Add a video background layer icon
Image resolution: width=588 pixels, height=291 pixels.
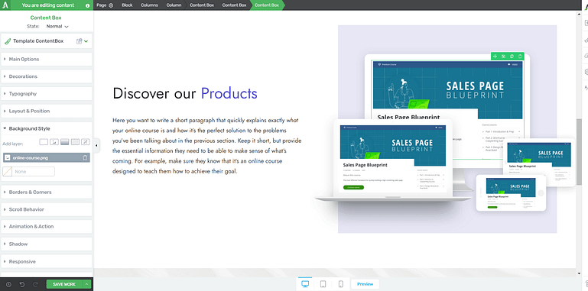[86, 142]
